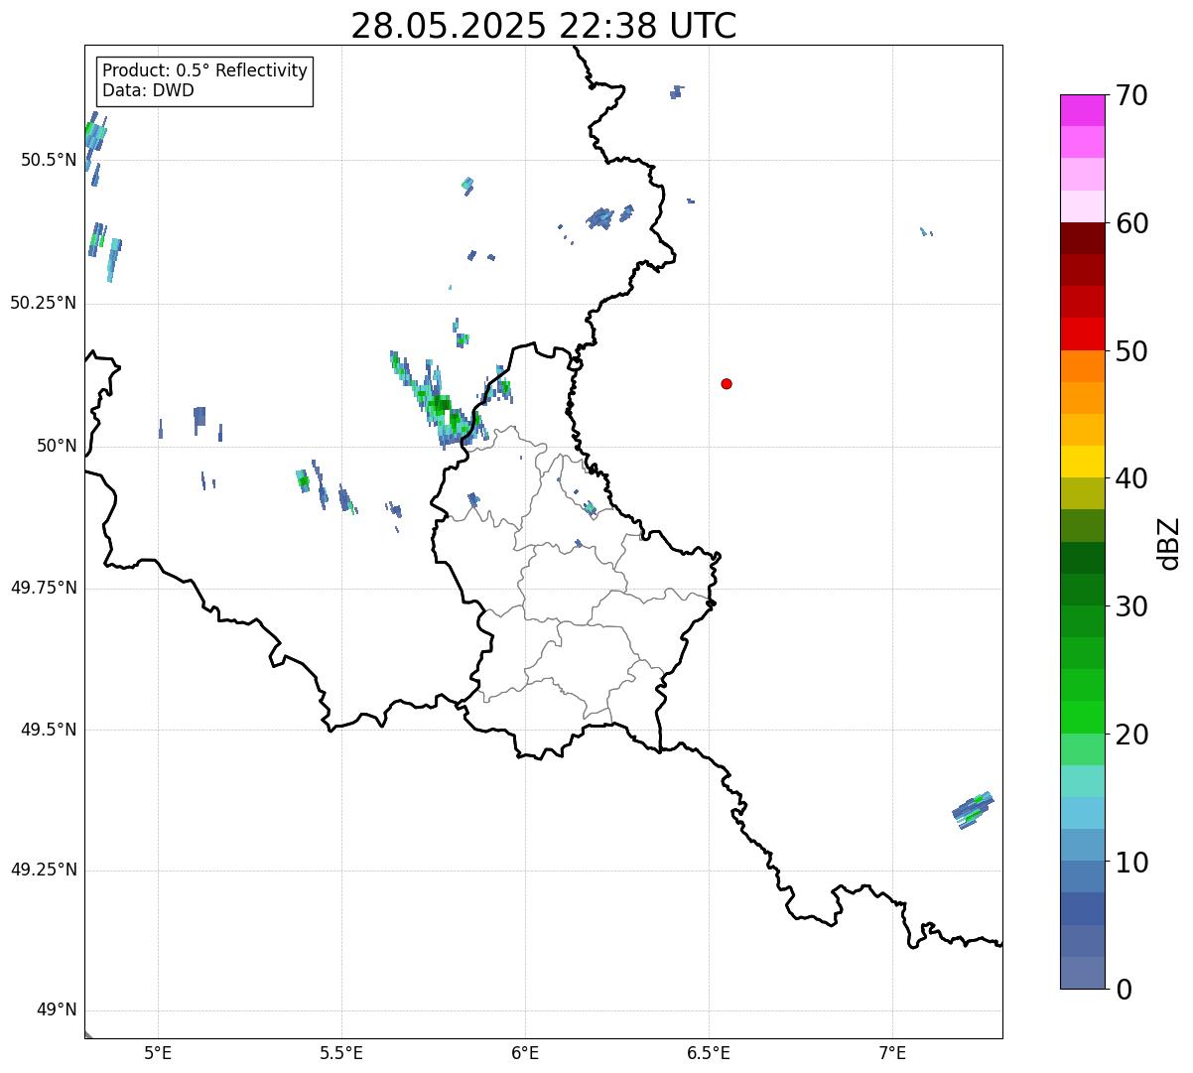Click the dark maroon 60 dBZ colorbar segment
This screenshot has width=1193, height=1073.
point(1083,238)
